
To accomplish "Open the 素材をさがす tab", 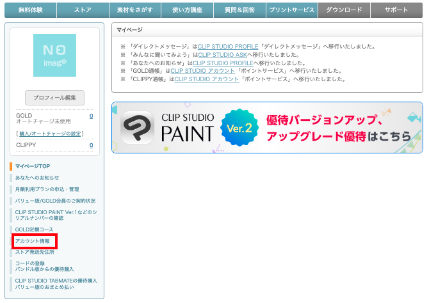I will coord(135,10).
